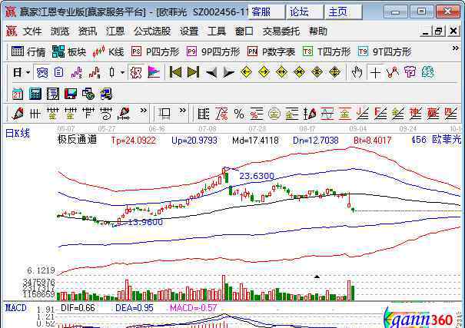Open the candlestick type dropdown arrow
Image resolution: width=465 pixels, height=328 pixels.
pyautogui.click(x=122, y=72)
